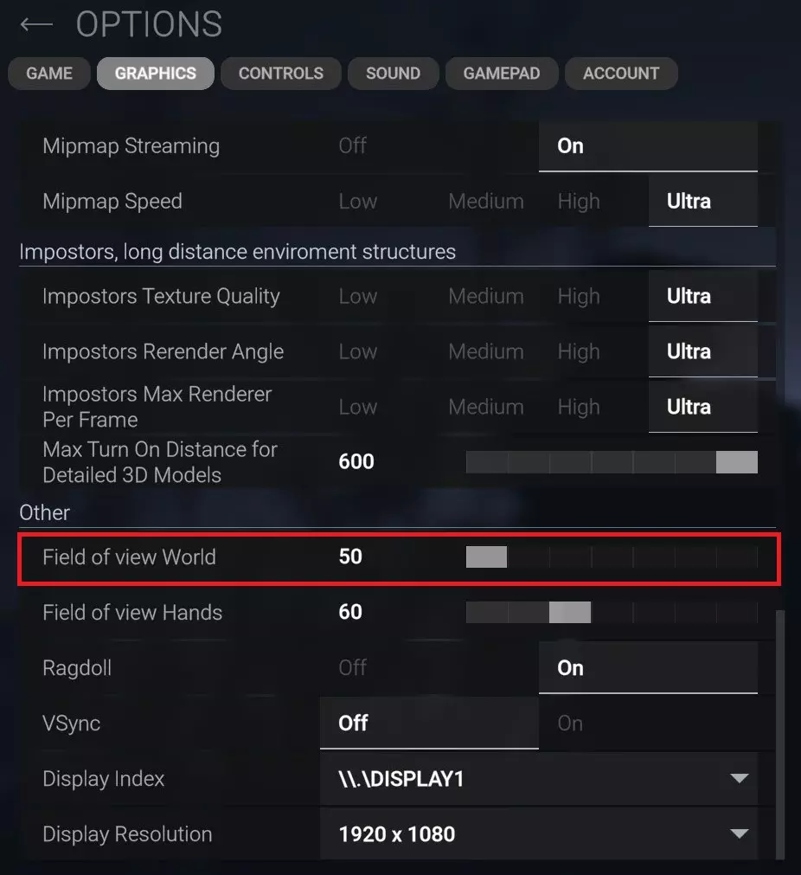Expand the Display Resolution dropdown

point(739,834)
